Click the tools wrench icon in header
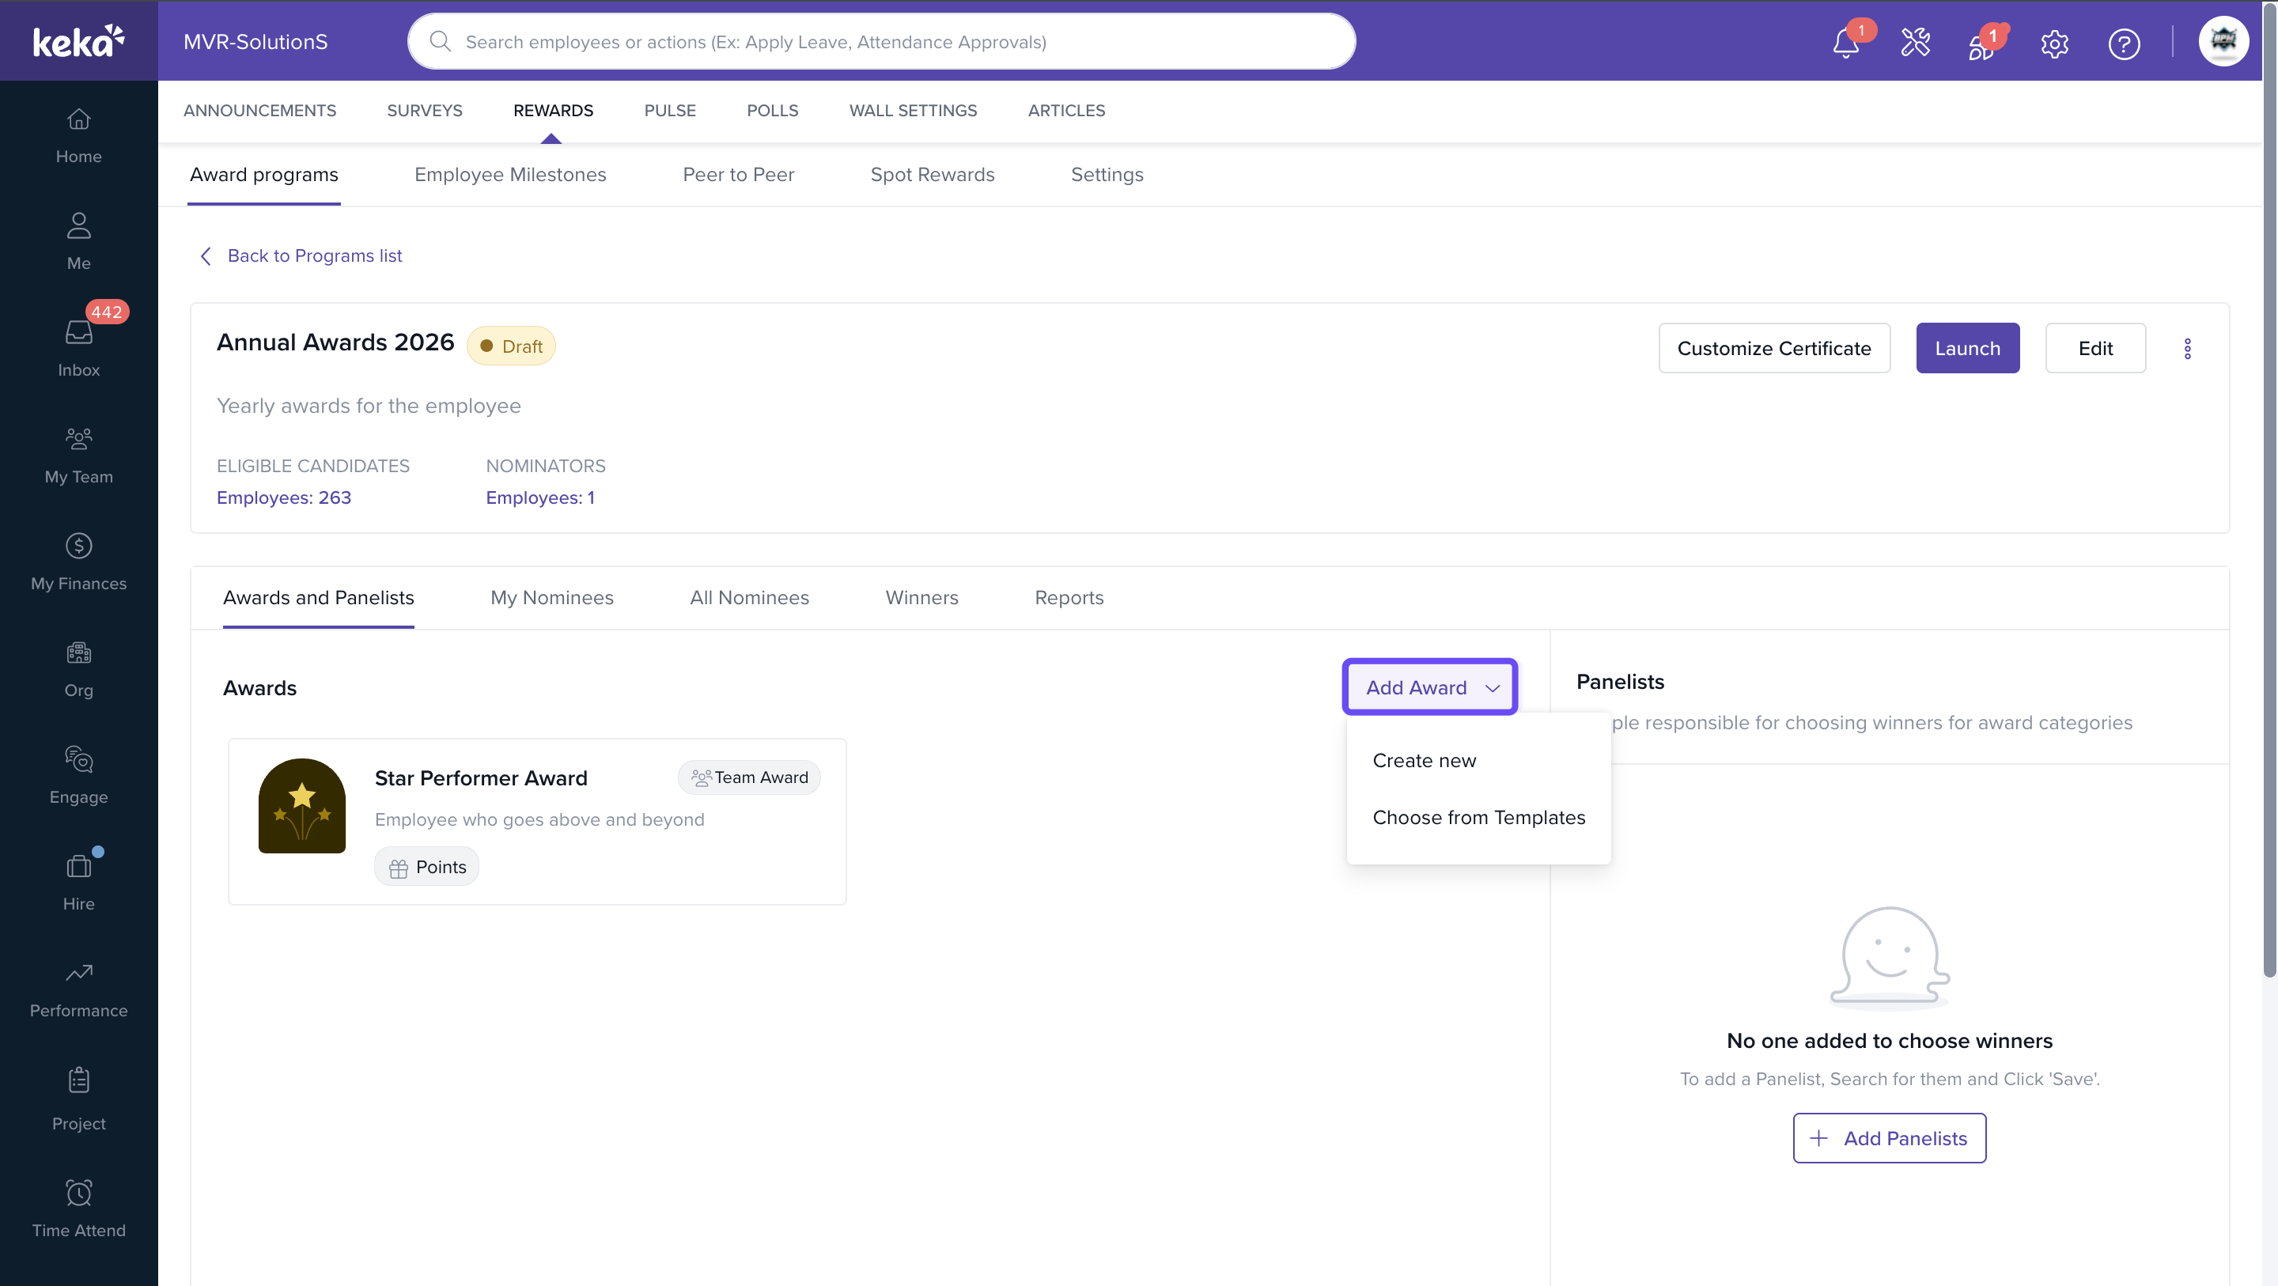2278x1286 pixels. (x=1914, y=43)
